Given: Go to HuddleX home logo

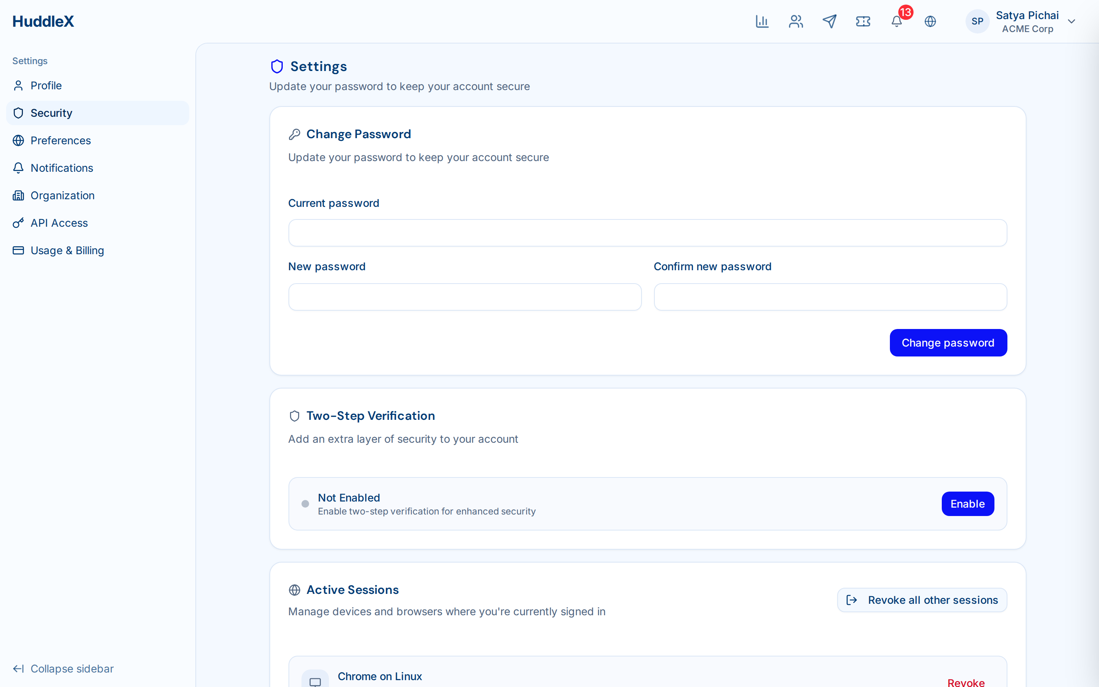Looking at the screenshot, I should pyautogui.click(x=43, y=21).
